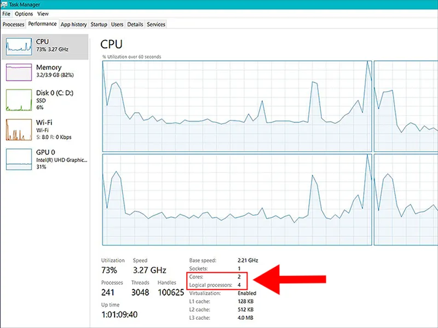Click the SSD disk type text
438x328 pixels.
41,101
